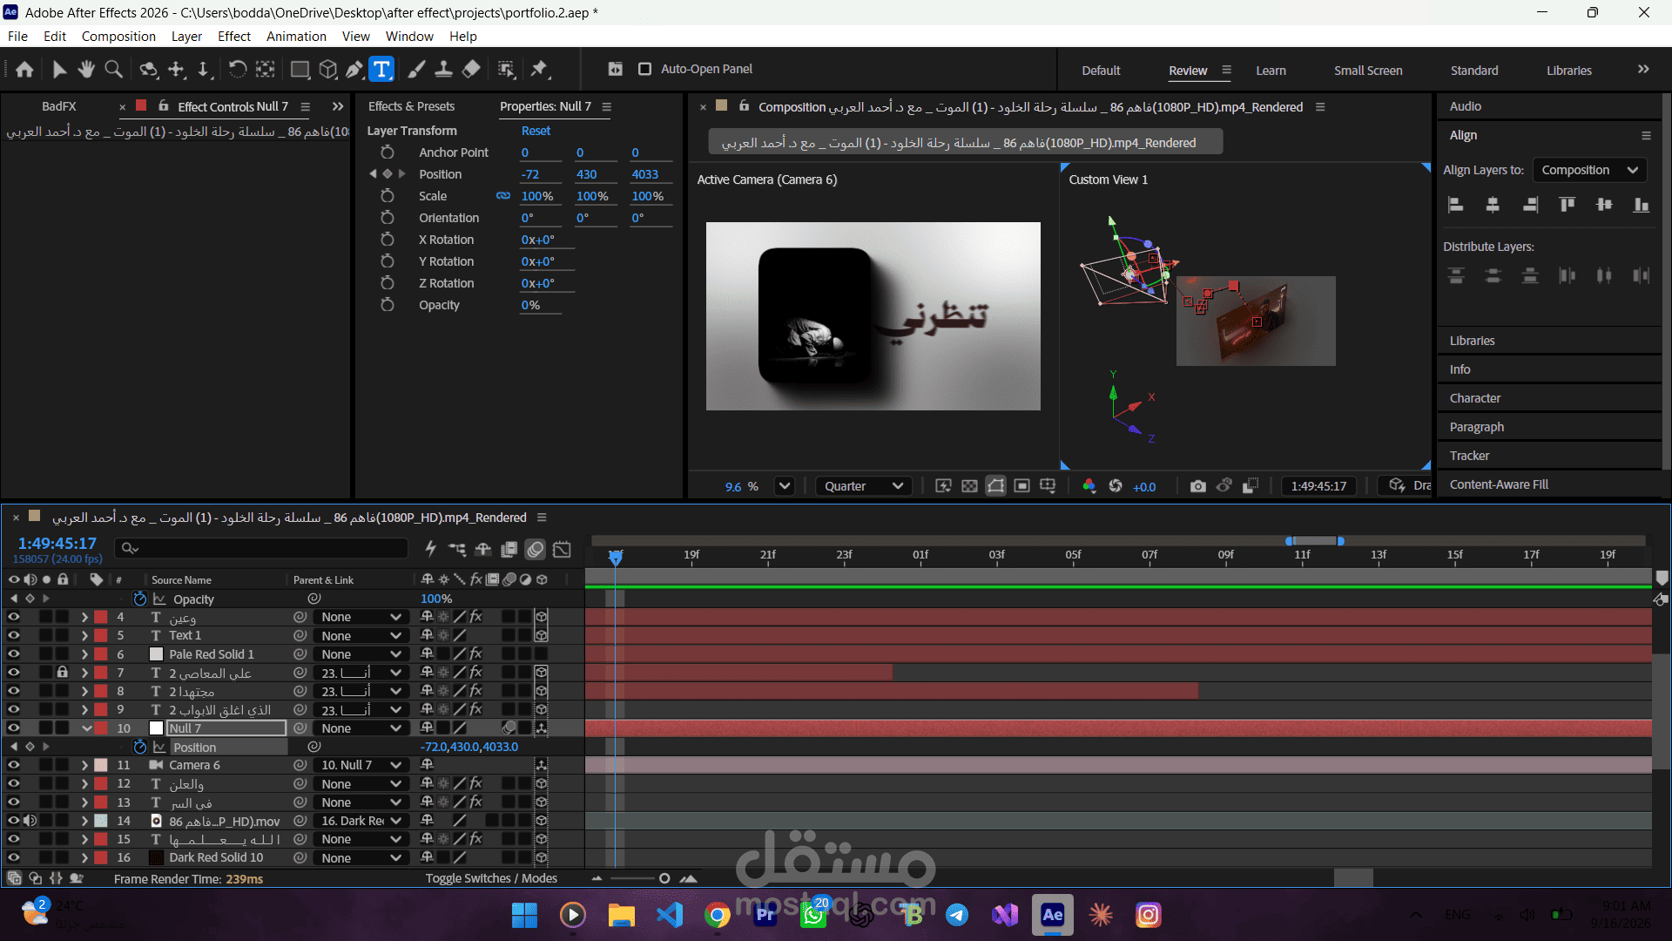Image resolution: width=1672 pixels, height=941 pixels.
Task: Select the Pen tool
Action: pyautogui.click(x=354, y=69)
